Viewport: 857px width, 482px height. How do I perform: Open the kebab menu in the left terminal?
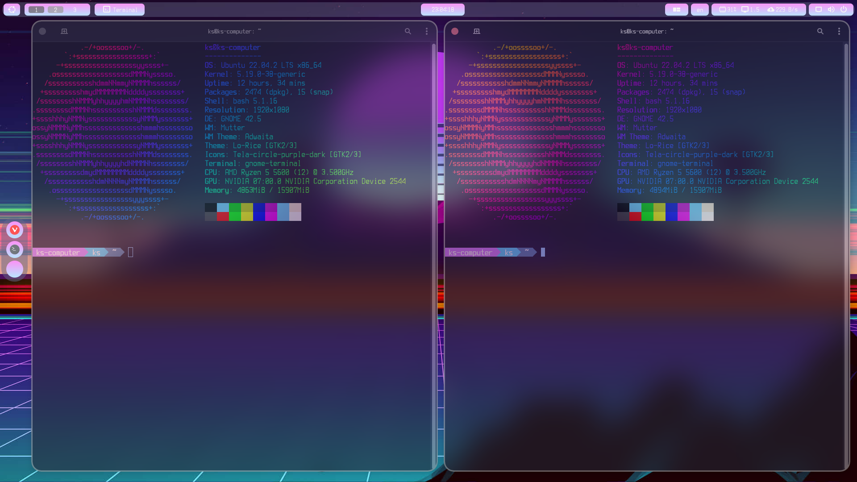pyautogui.click(x=426, y=31)
